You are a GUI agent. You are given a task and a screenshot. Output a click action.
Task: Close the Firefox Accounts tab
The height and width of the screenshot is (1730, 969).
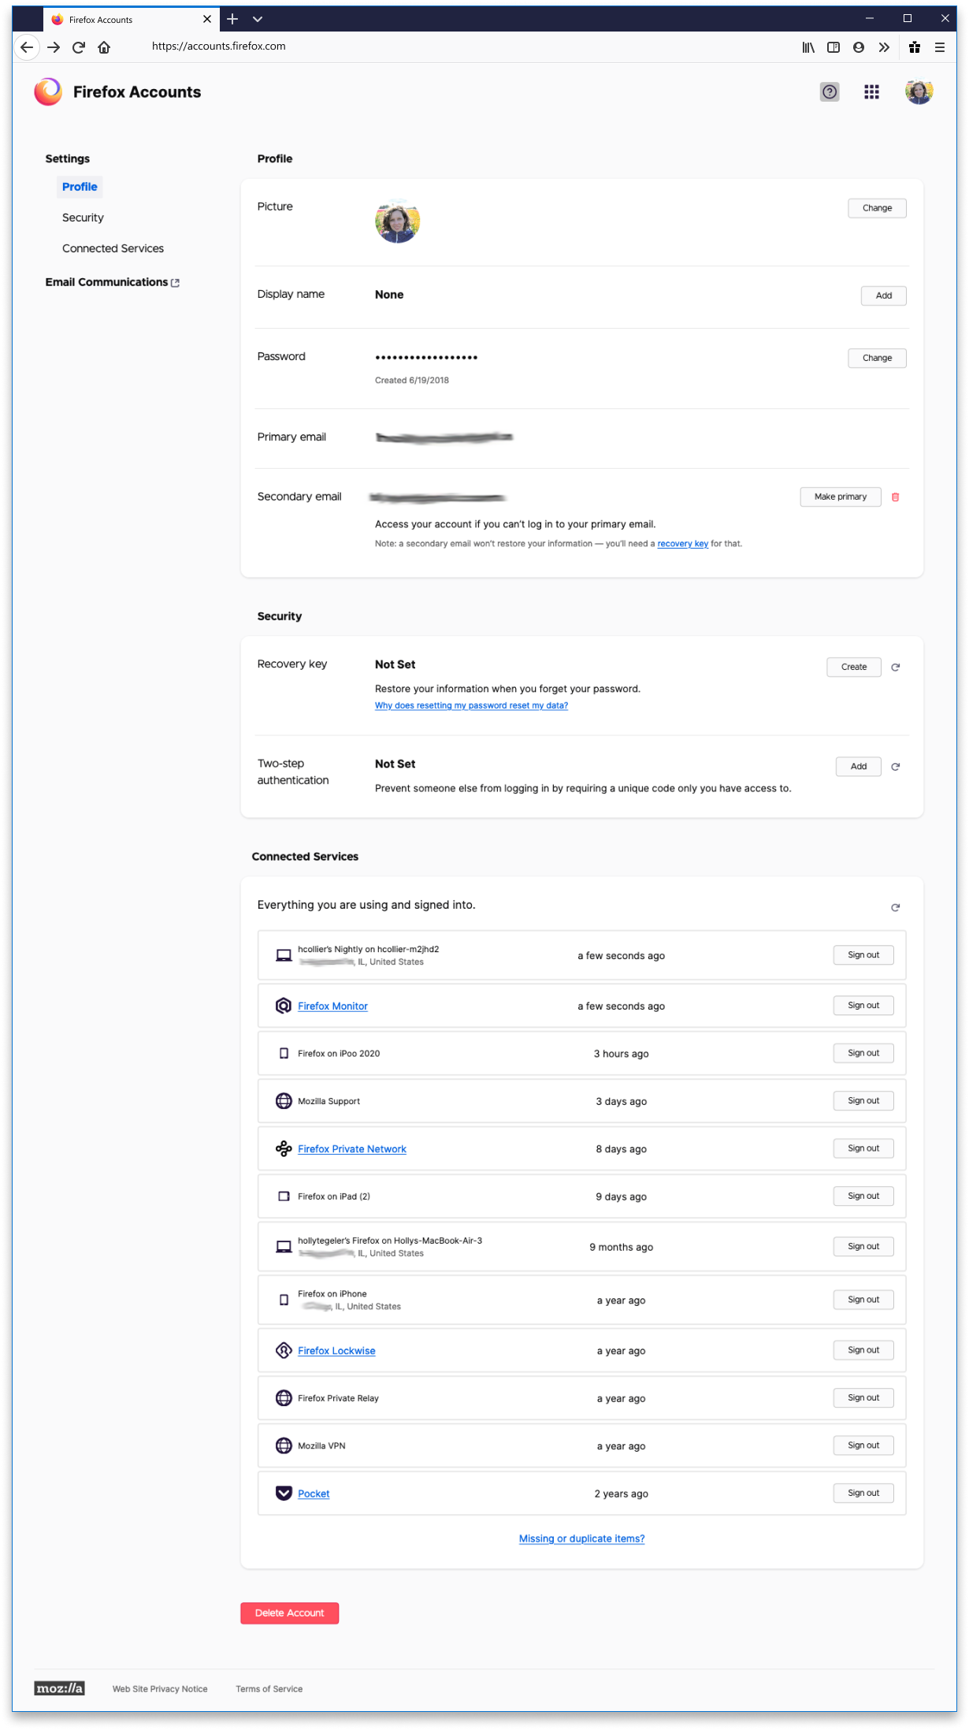[x=207, y=19]
